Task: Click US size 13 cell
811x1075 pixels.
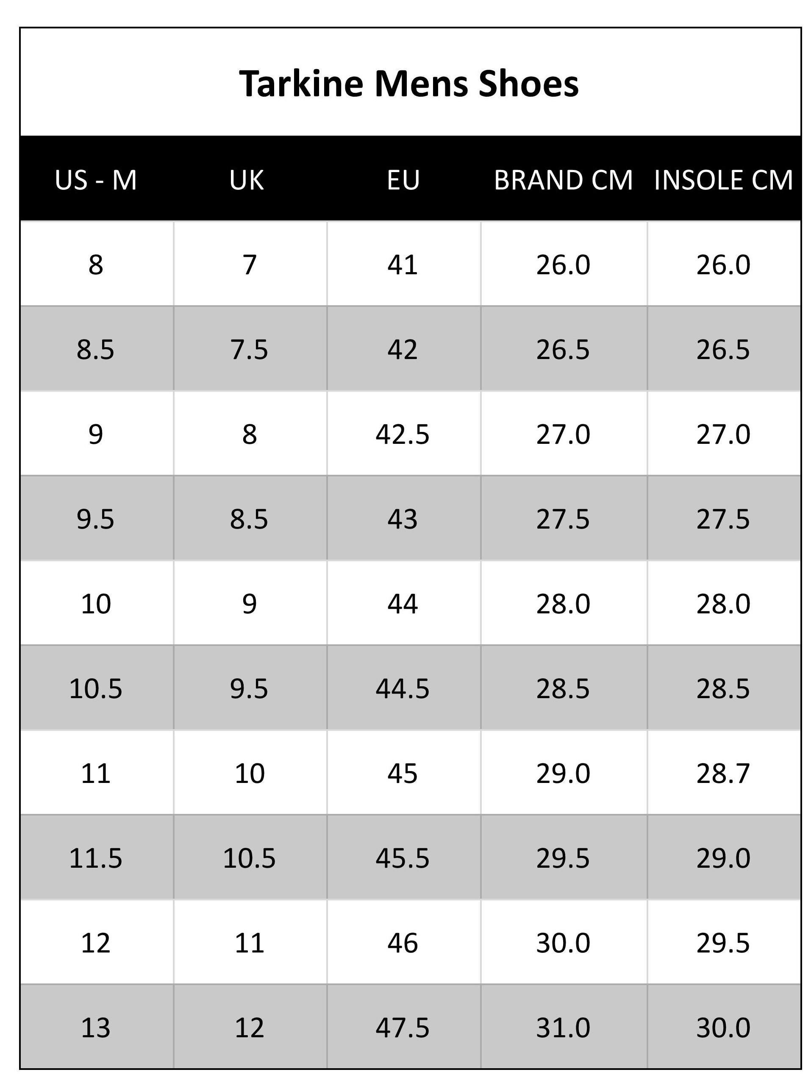Action: [97, 1028]
